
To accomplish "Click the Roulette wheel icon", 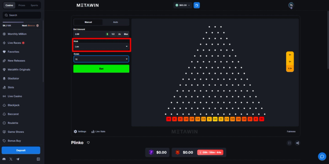I will (x=4, y=123).
